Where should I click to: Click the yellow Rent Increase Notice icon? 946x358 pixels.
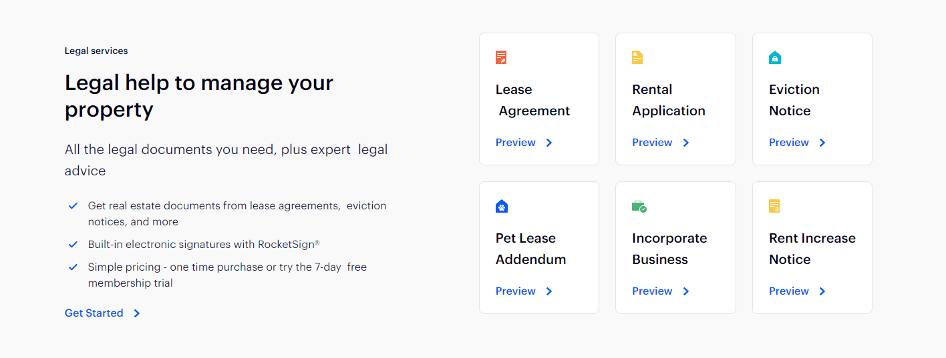pyautogui.click(x=774, y=206)
